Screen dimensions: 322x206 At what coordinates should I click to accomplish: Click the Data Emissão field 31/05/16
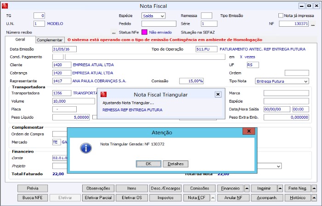pyautogui.click(x=64, y=49)
